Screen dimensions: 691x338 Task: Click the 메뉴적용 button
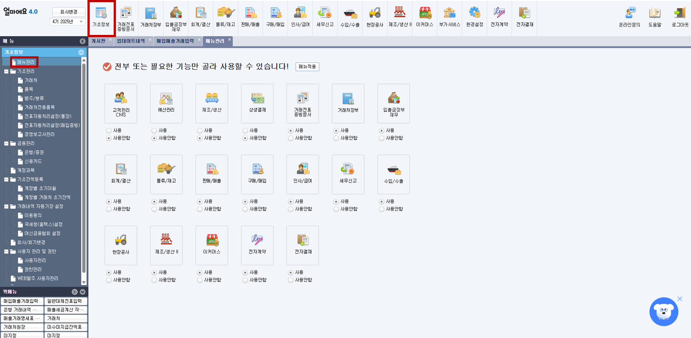click(307, 67)
